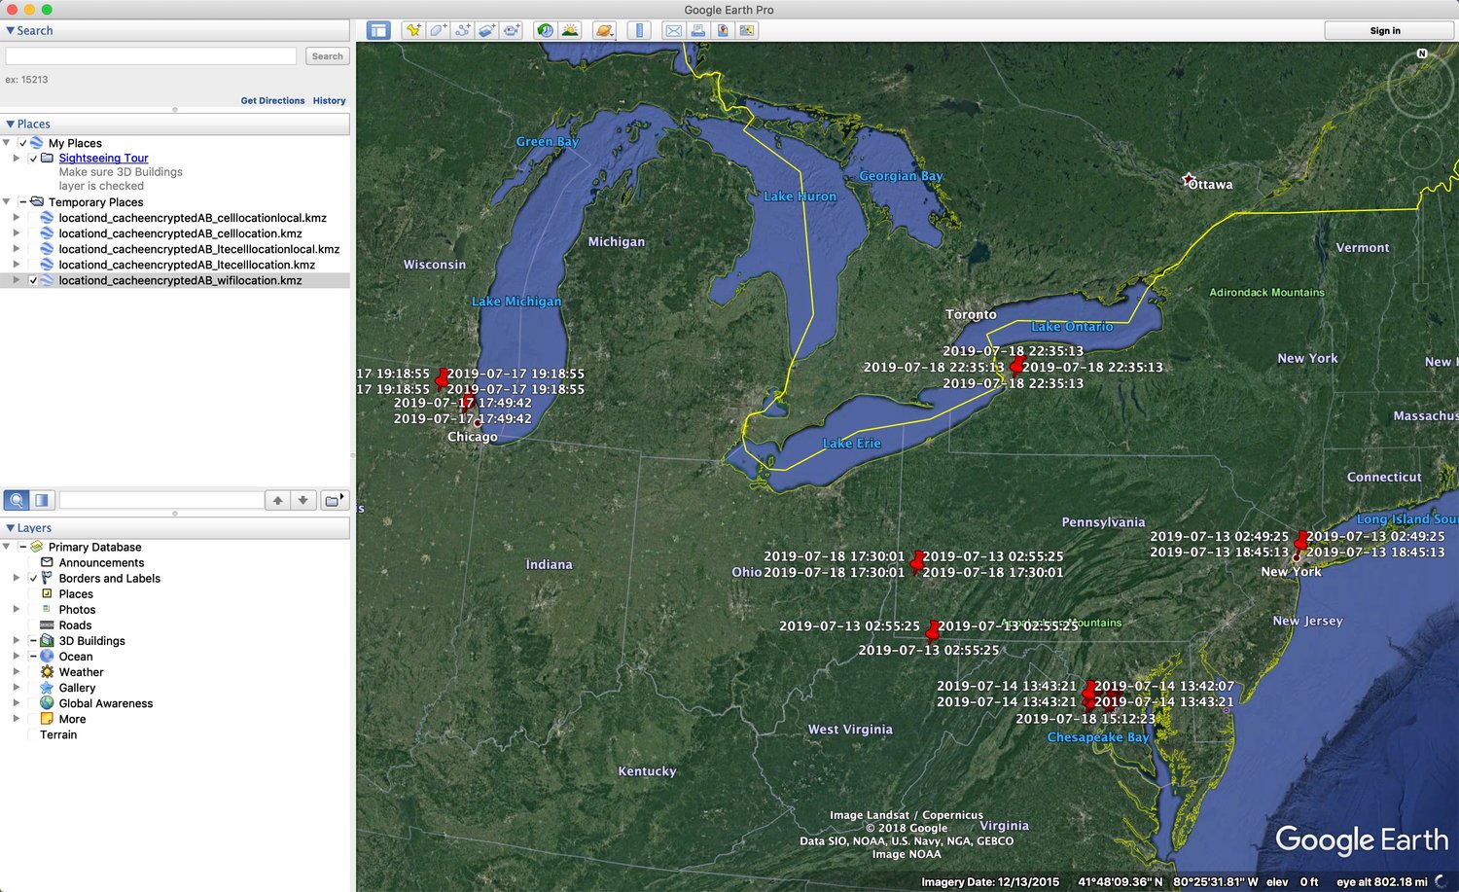Click red pushpin in Ohio 17:30:01
The image size is (1459, 892).
pos(916,561)
